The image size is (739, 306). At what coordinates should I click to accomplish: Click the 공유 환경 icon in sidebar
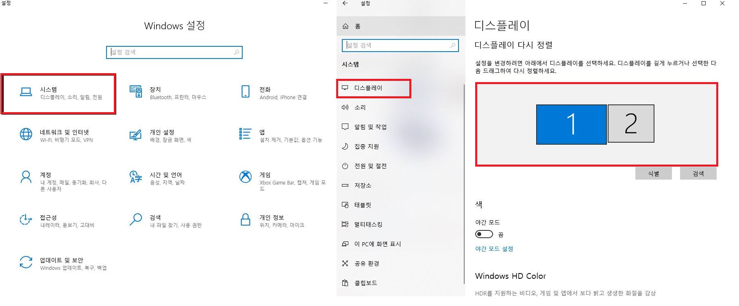point(345,263)
